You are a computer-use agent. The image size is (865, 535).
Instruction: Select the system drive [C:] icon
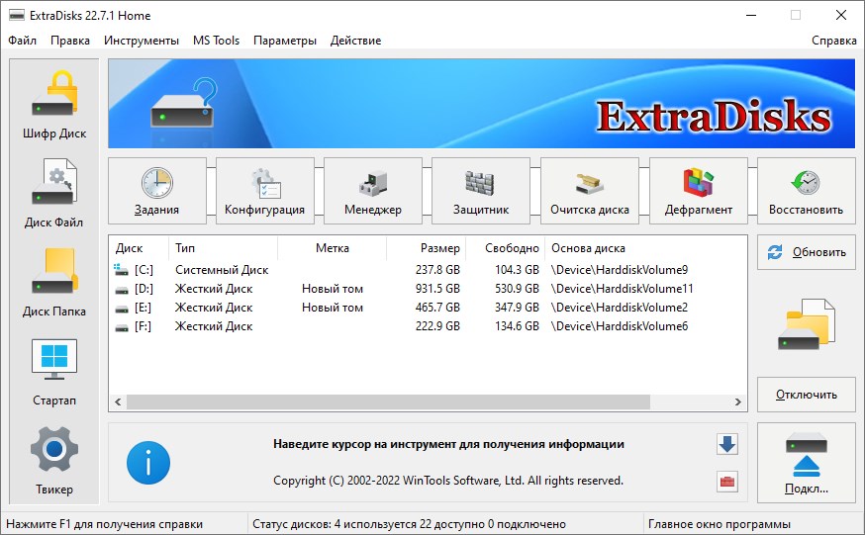pyautogui.click(x=121, y=270)
